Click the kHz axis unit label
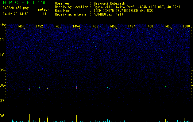The width and height of the screenshot is (193, 122). (x=3, y=25)
